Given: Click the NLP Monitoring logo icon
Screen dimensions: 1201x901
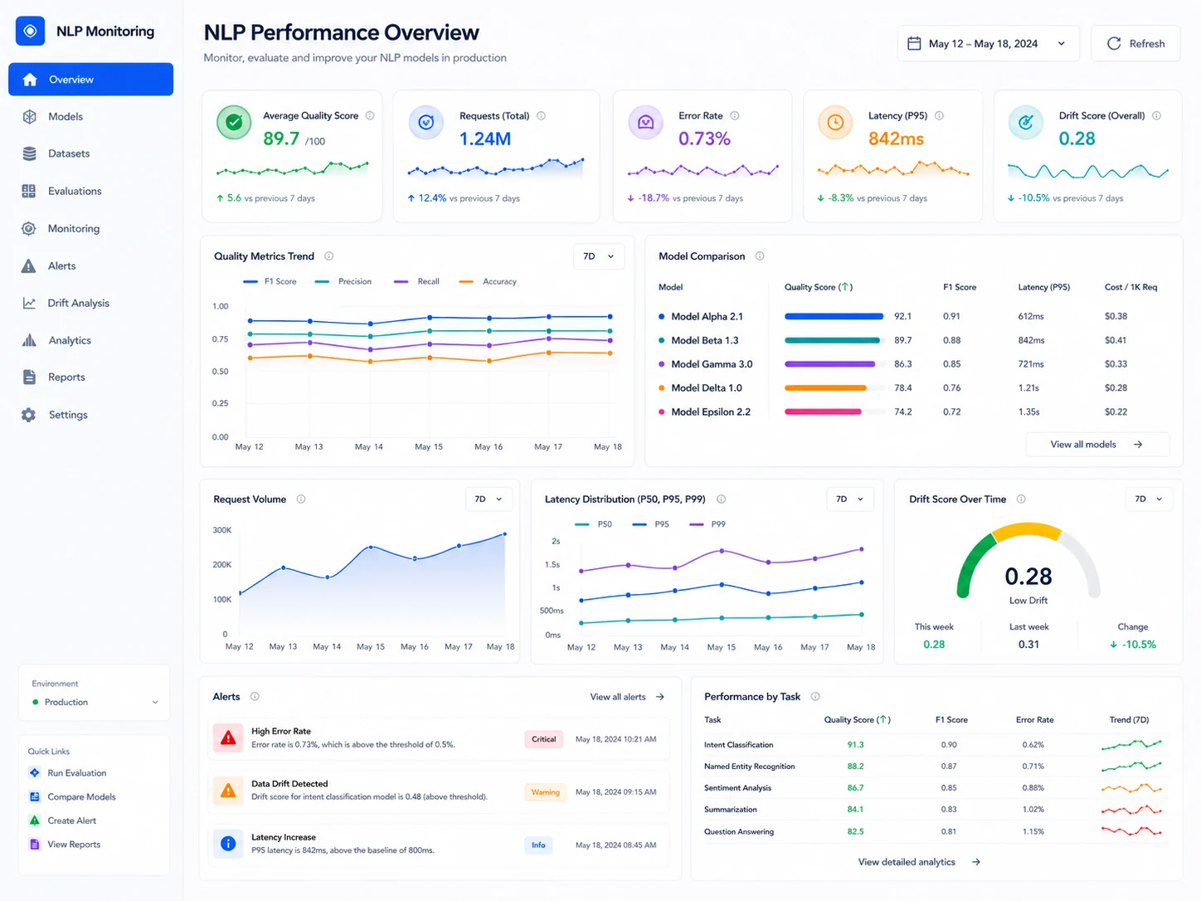Looking at the screenshot, I should tap(30, 32).
